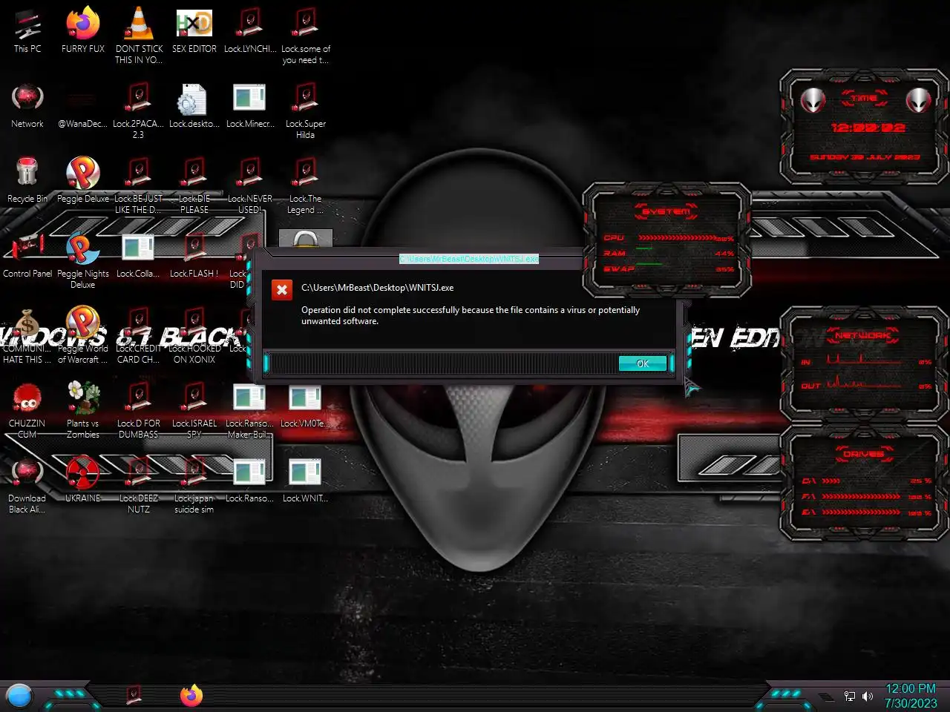Select the Lock.2PACA... 2.3 file
Image resolution: width=950 pixels, height=712 pixels.
139,111
